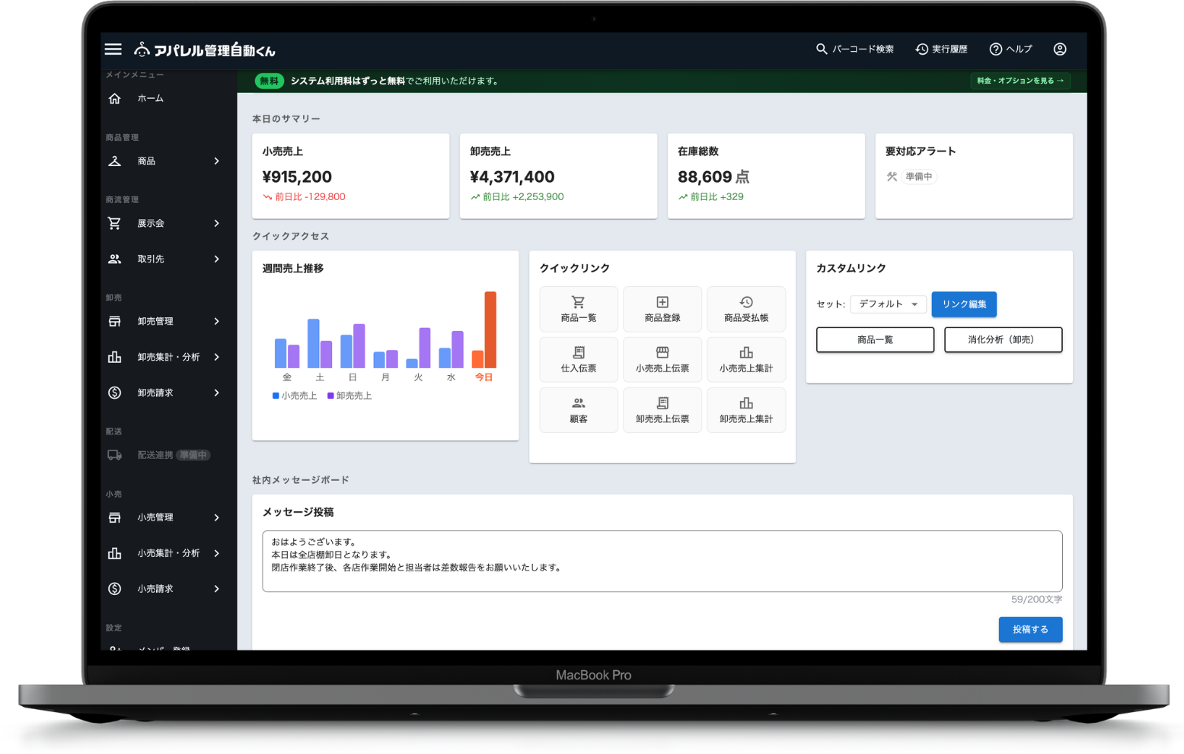This screenshot has height=754, width=1184.
Task: Select 卸売管理 menu label in sidebar
Action: tap(155, 322)
